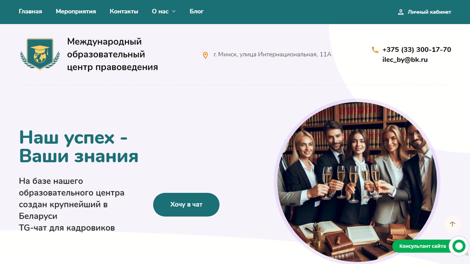
Task: Click the Консультант сайта label button
Action: tap(423, 246)
